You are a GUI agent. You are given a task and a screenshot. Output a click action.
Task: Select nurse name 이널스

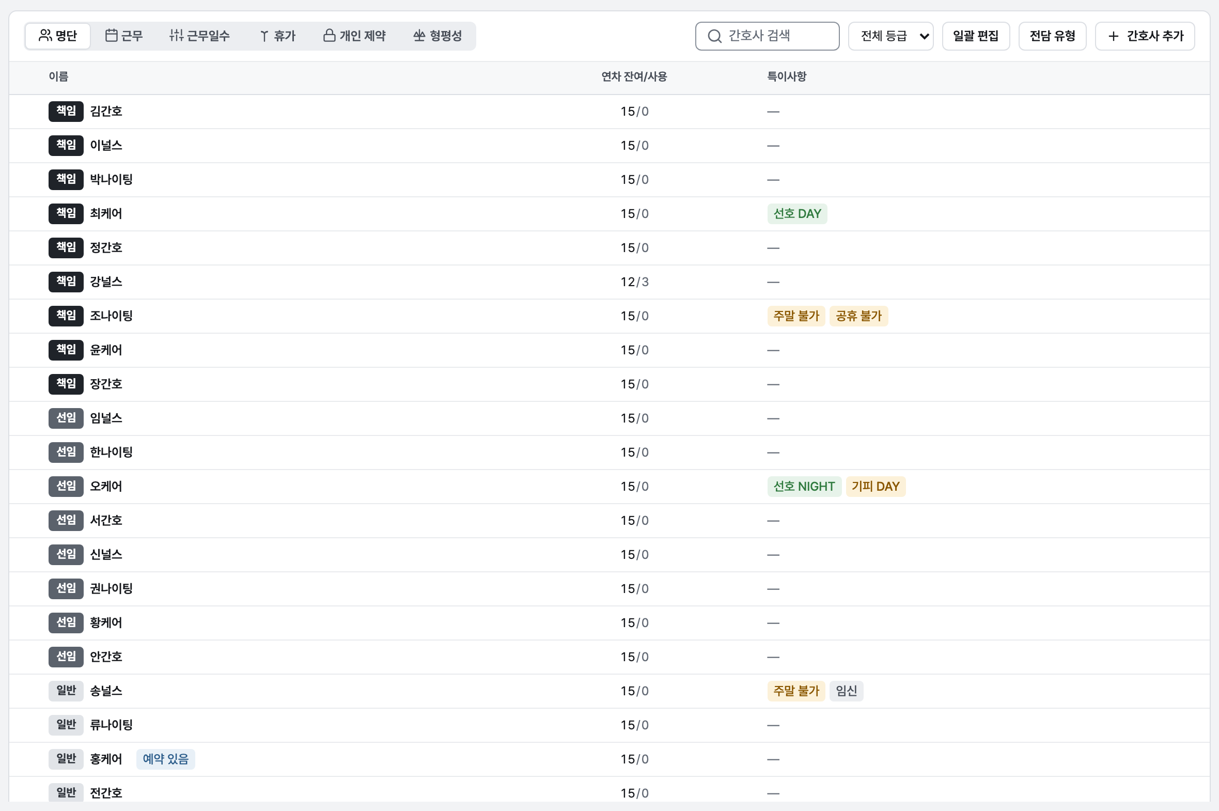point(106,146)
